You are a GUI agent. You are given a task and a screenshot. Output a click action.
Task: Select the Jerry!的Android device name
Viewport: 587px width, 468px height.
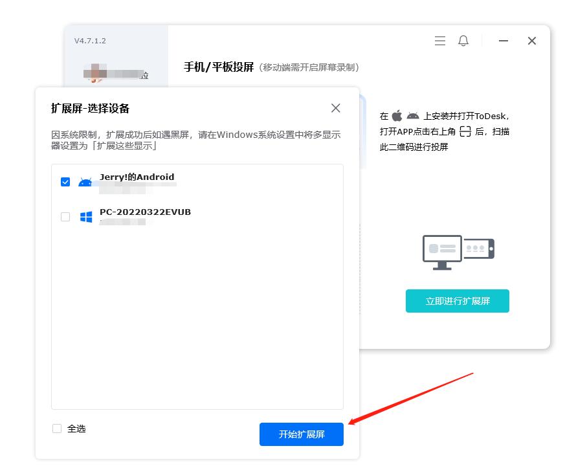pos(137,176)
